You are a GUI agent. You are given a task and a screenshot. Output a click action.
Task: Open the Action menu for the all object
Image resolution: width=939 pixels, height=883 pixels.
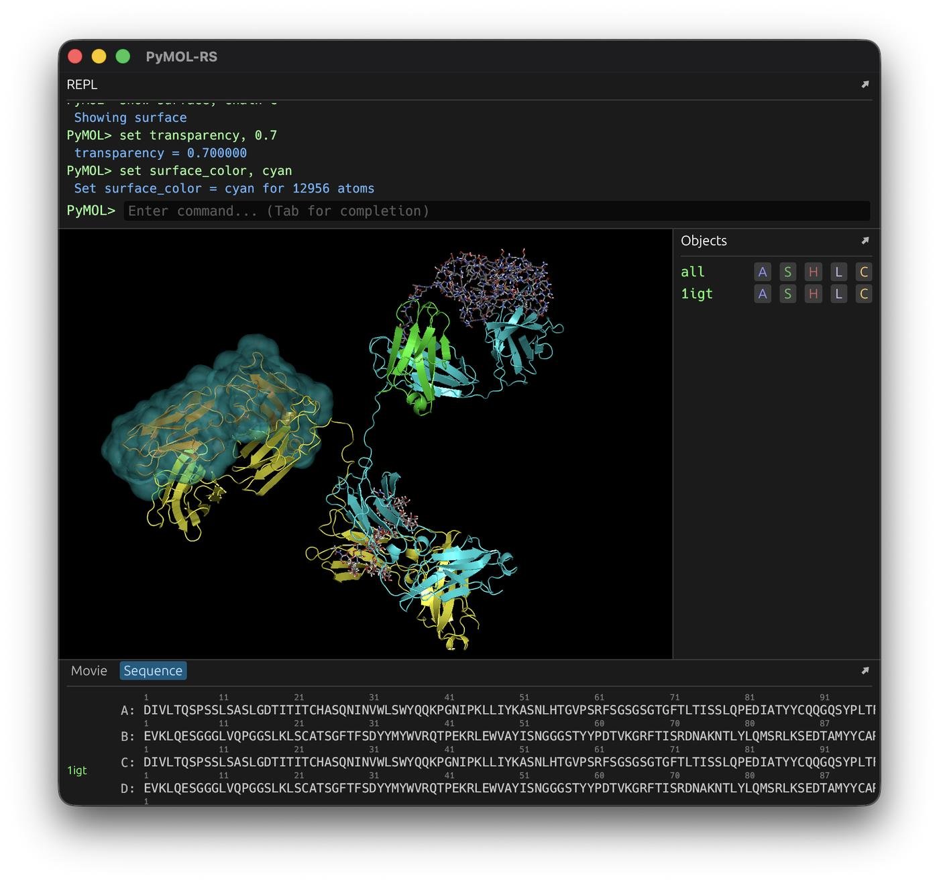point(763,272)
